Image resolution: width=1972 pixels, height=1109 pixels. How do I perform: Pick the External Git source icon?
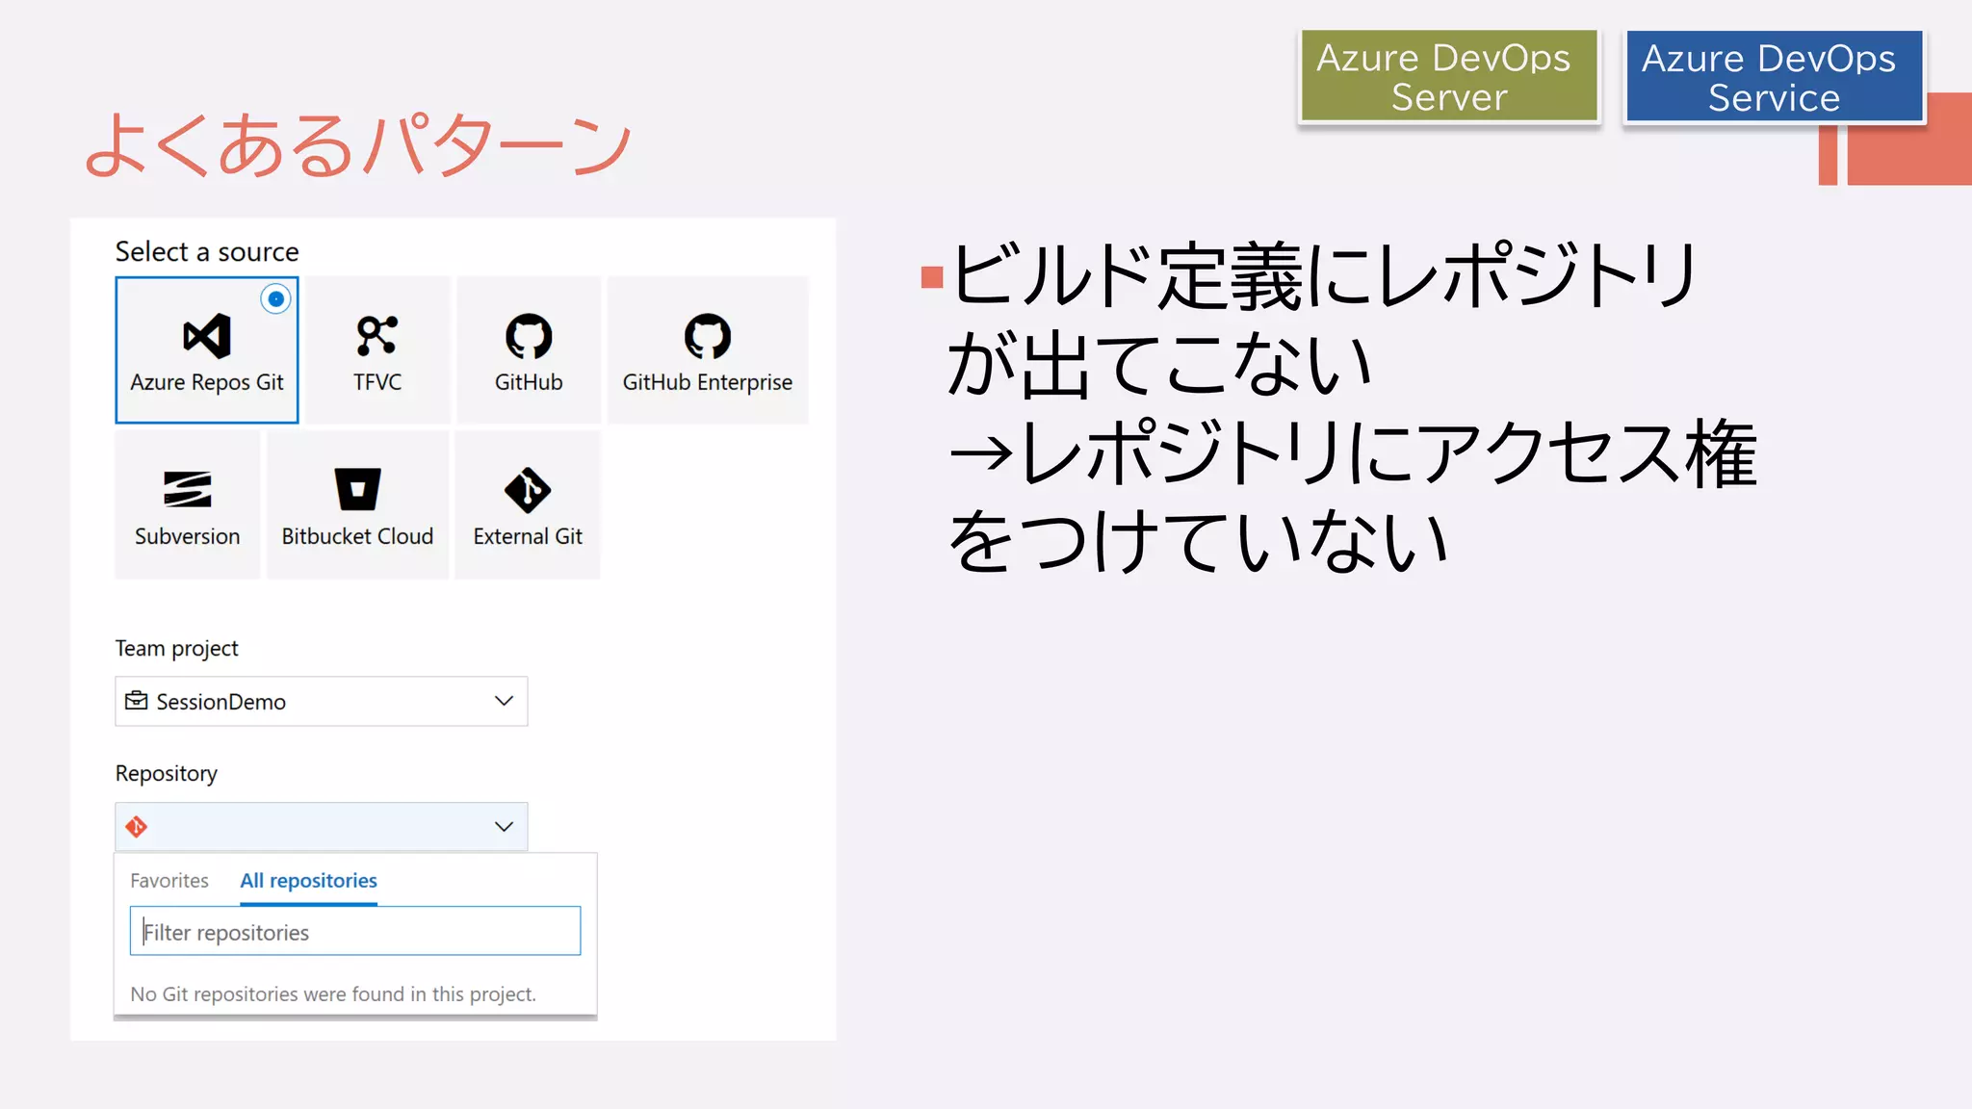528,490
